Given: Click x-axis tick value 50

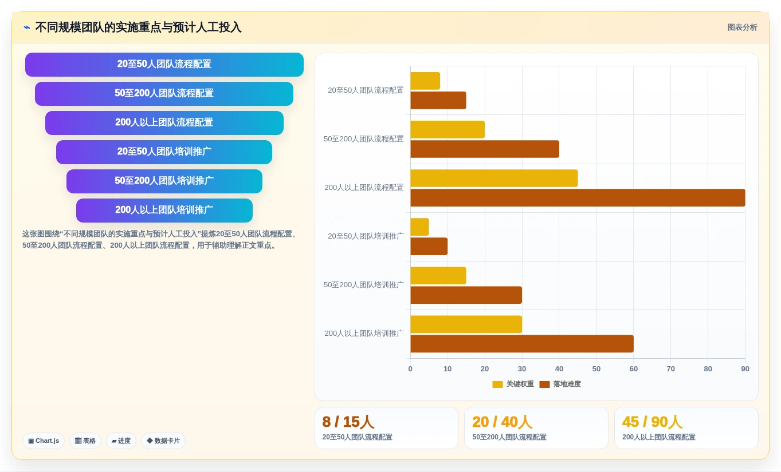Looking at the screenshot, I should pyautogui.click(x=596, y=369).
